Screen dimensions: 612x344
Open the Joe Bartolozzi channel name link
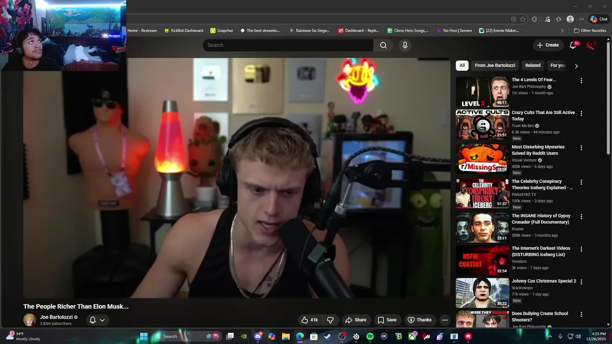tap(56, 317)
